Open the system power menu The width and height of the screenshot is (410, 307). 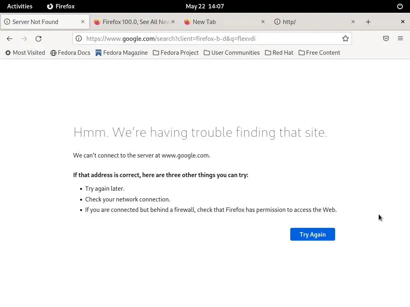click(400, 6)
